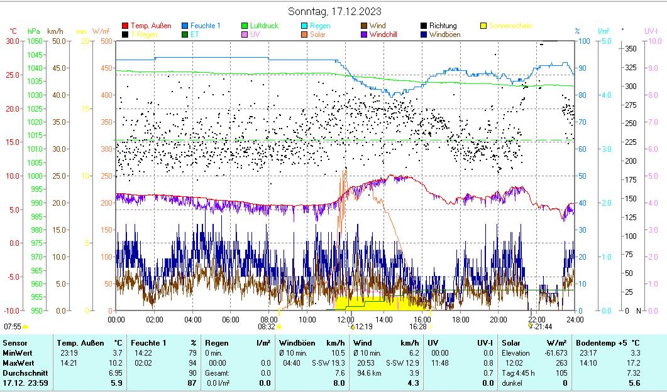Viewport: 667px width, 392px height.
Task: Click the chart title Sonntag, 17.12.2023
Action: pos(334,11)
